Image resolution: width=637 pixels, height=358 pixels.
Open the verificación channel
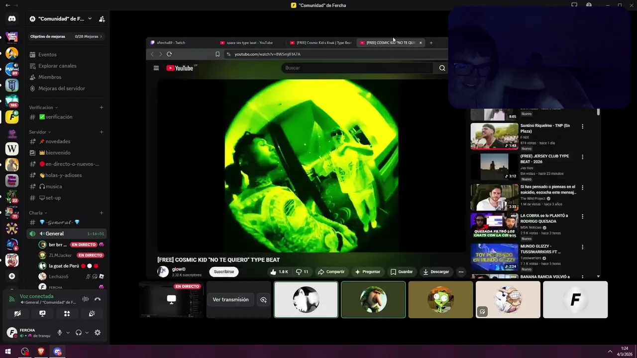click(x=67, y=117)
